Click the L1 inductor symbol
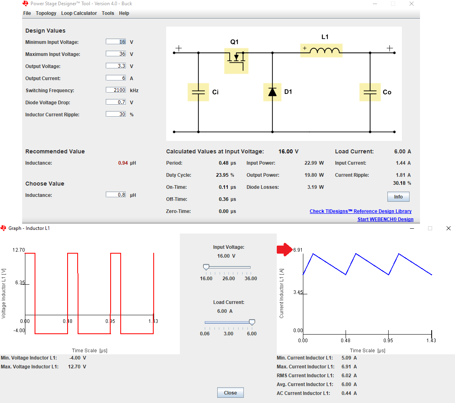455x403 pixels. pos(321,50)
